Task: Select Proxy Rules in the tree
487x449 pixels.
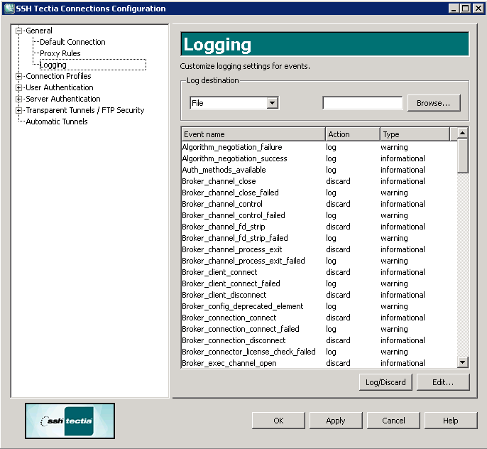Action: [x=60, y=53]
